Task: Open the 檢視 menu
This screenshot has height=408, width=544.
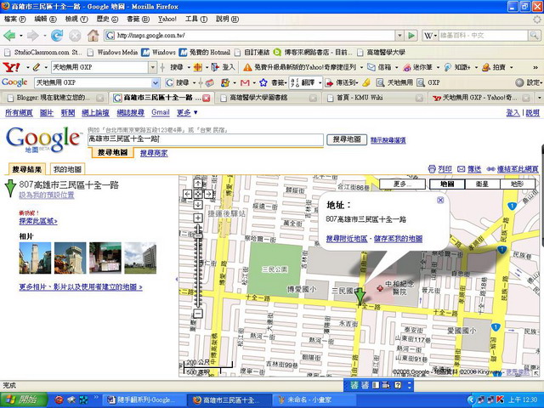Action: pos(76,19)
